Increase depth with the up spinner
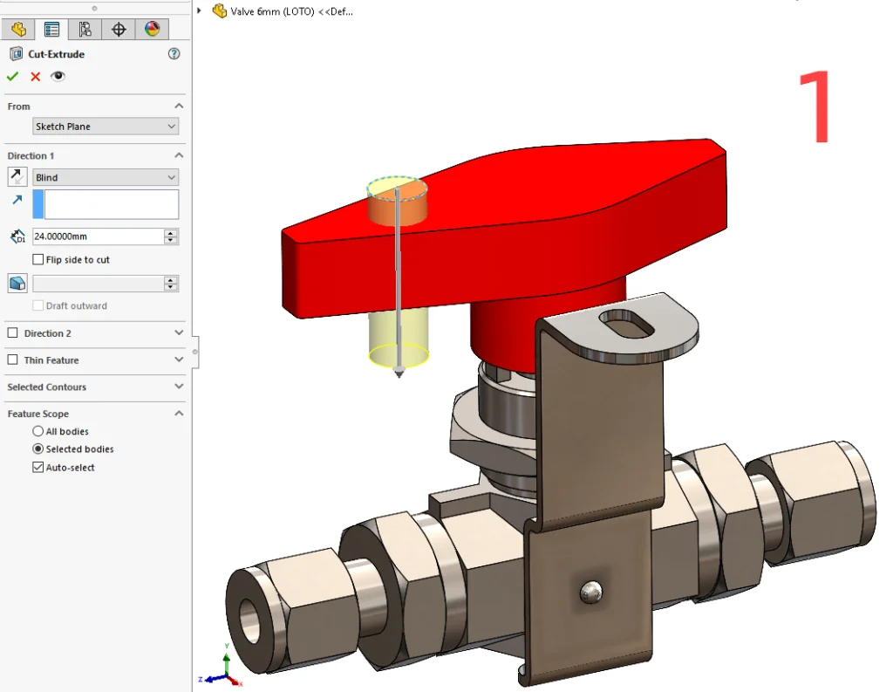Viewport: 893px width, 692px height. pyautogui.click(x=171, y=233)
